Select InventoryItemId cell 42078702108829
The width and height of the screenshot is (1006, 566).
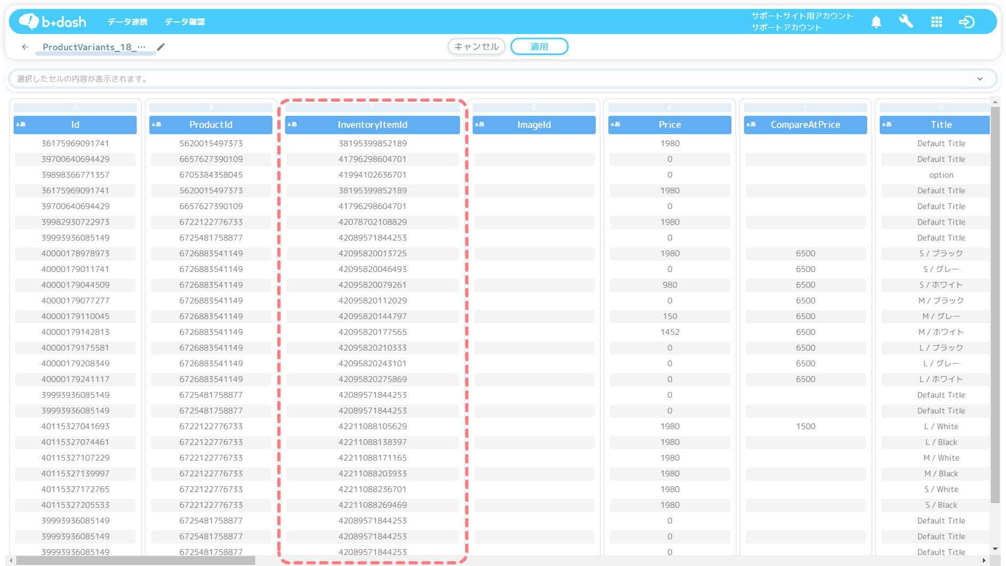[x=373, y=222]
